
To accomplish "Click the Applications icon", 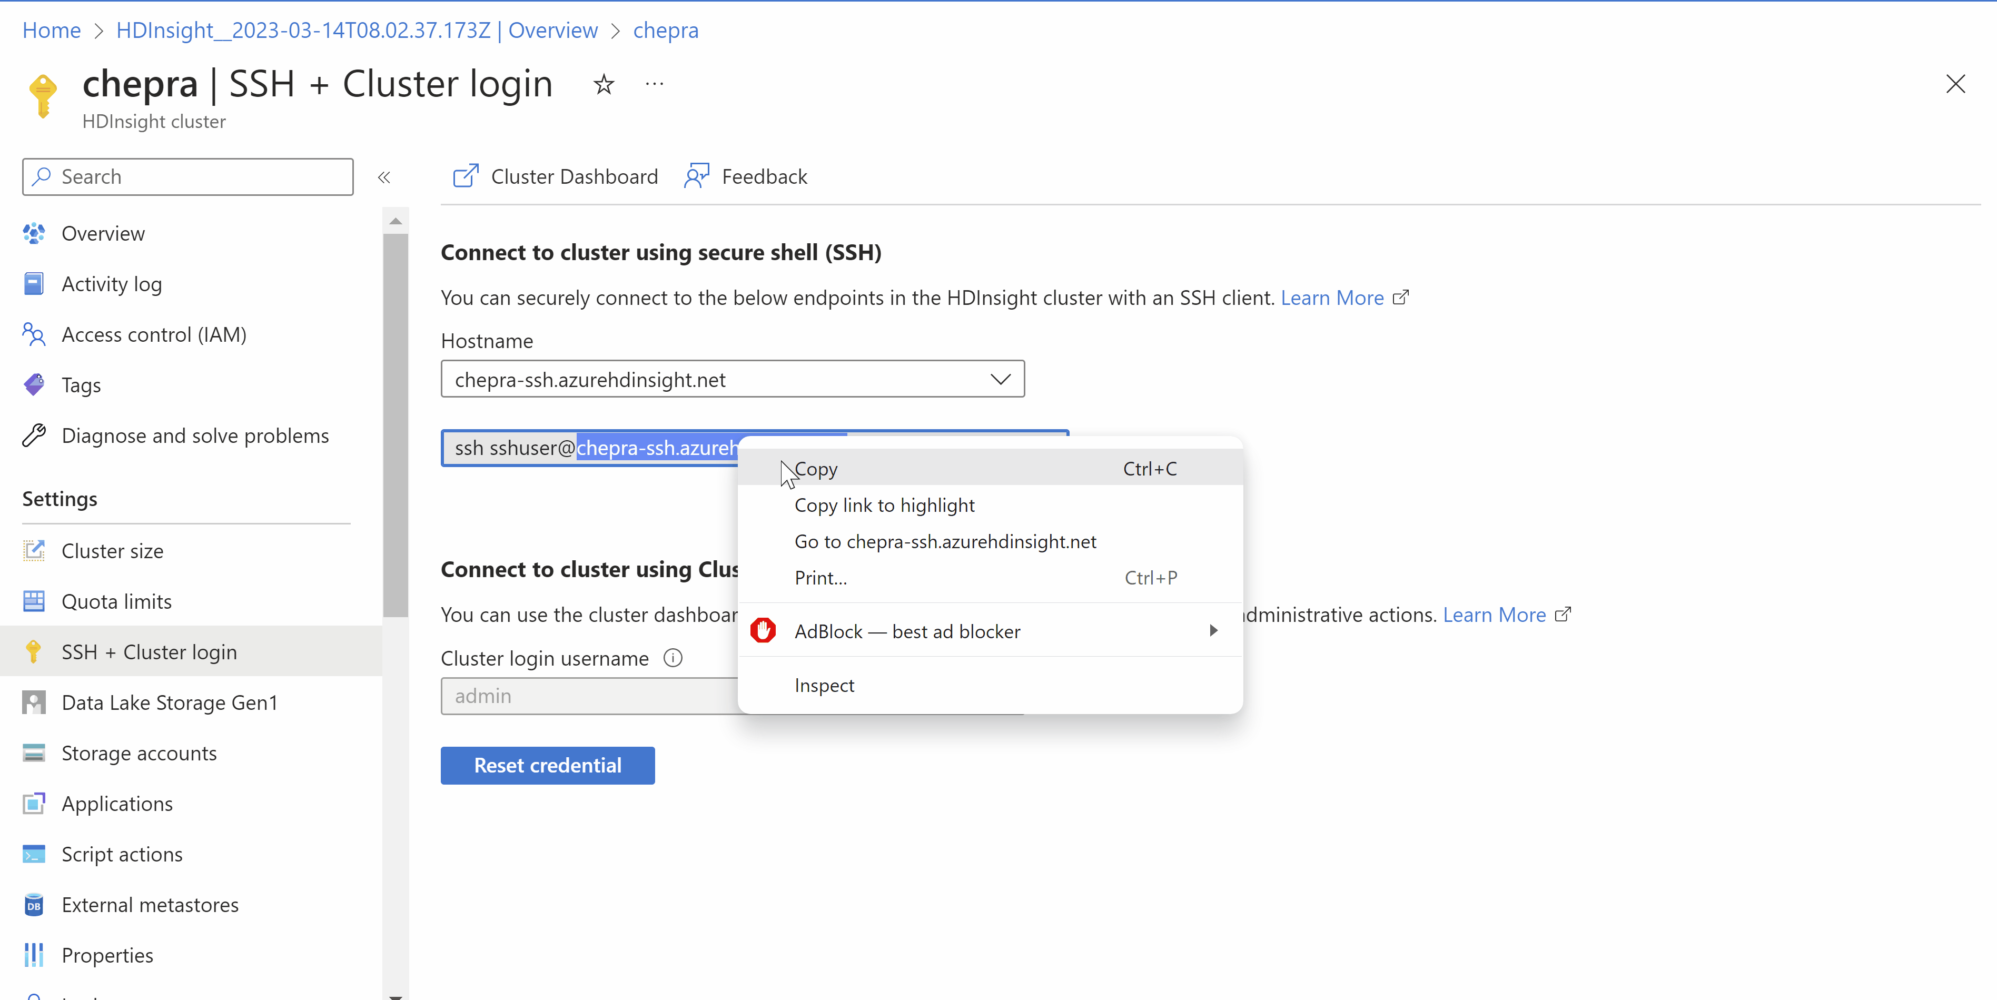I will click(x=33, y=803).
